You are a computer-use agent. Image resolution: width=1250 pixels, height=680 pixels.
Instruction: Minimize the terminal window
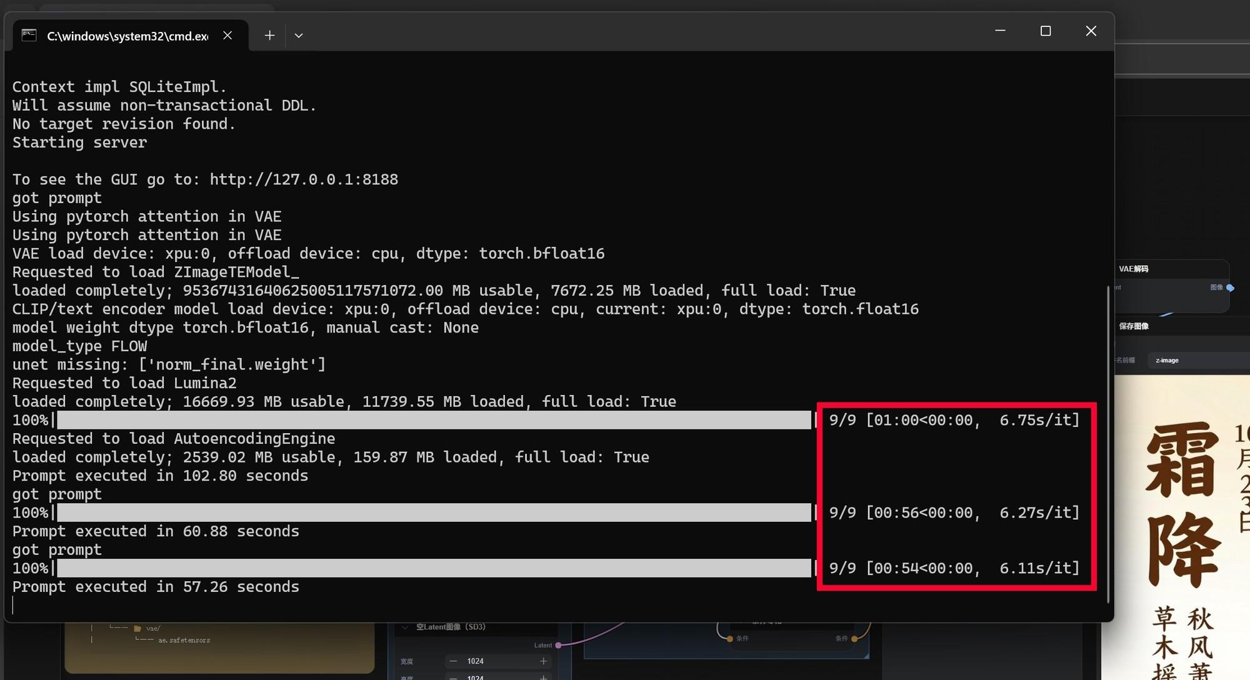click(x=1000, y=31)
